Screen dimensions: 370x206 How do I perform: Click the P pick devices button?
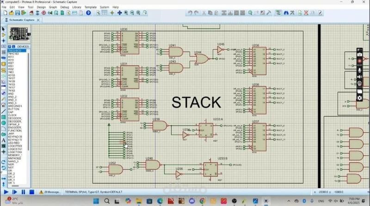pyautogui.click(x=10, y=47)
